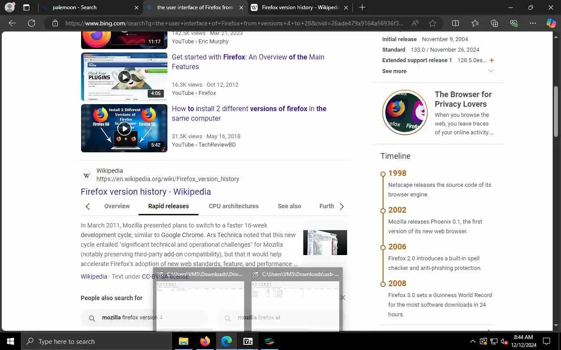Open the Wikipedia site icon above result
This screenshot has width=561, height=350.
[x=87, y=175]
